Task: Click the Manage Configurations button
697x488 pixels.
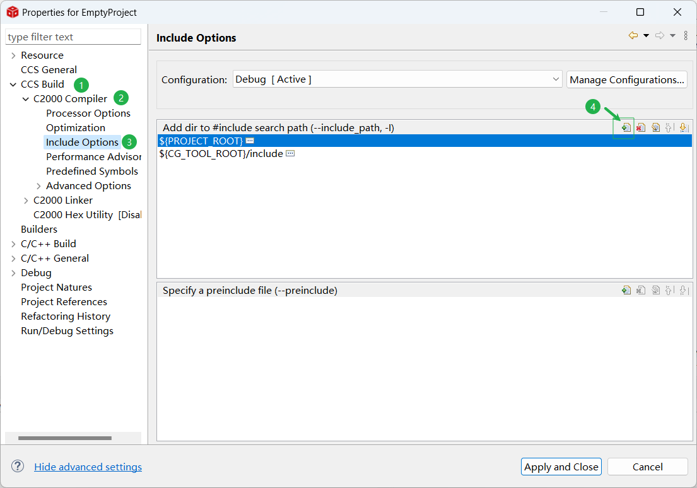Action: (x=626, y=79)
